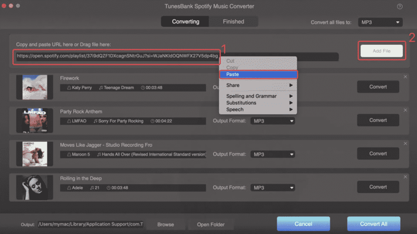Click the LMFAO album cover thumbnail
417x234 pixels.
tap(35, 120)
